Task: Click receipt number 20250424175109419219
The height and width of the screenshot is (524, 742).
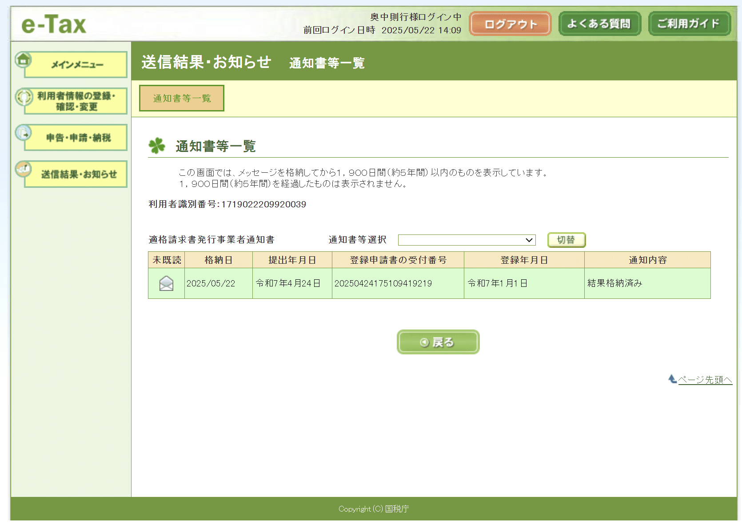Action: point(383,283)
